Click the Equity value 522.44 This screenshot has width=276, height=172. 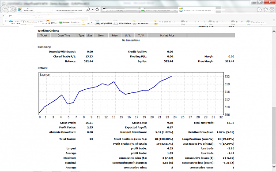[168, 61]
